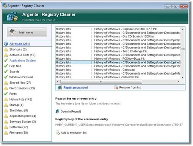Click the highlighted History lists row
The width and height of the screenshot is (193, 146).
pyautogui.click(x=118, y=62)
